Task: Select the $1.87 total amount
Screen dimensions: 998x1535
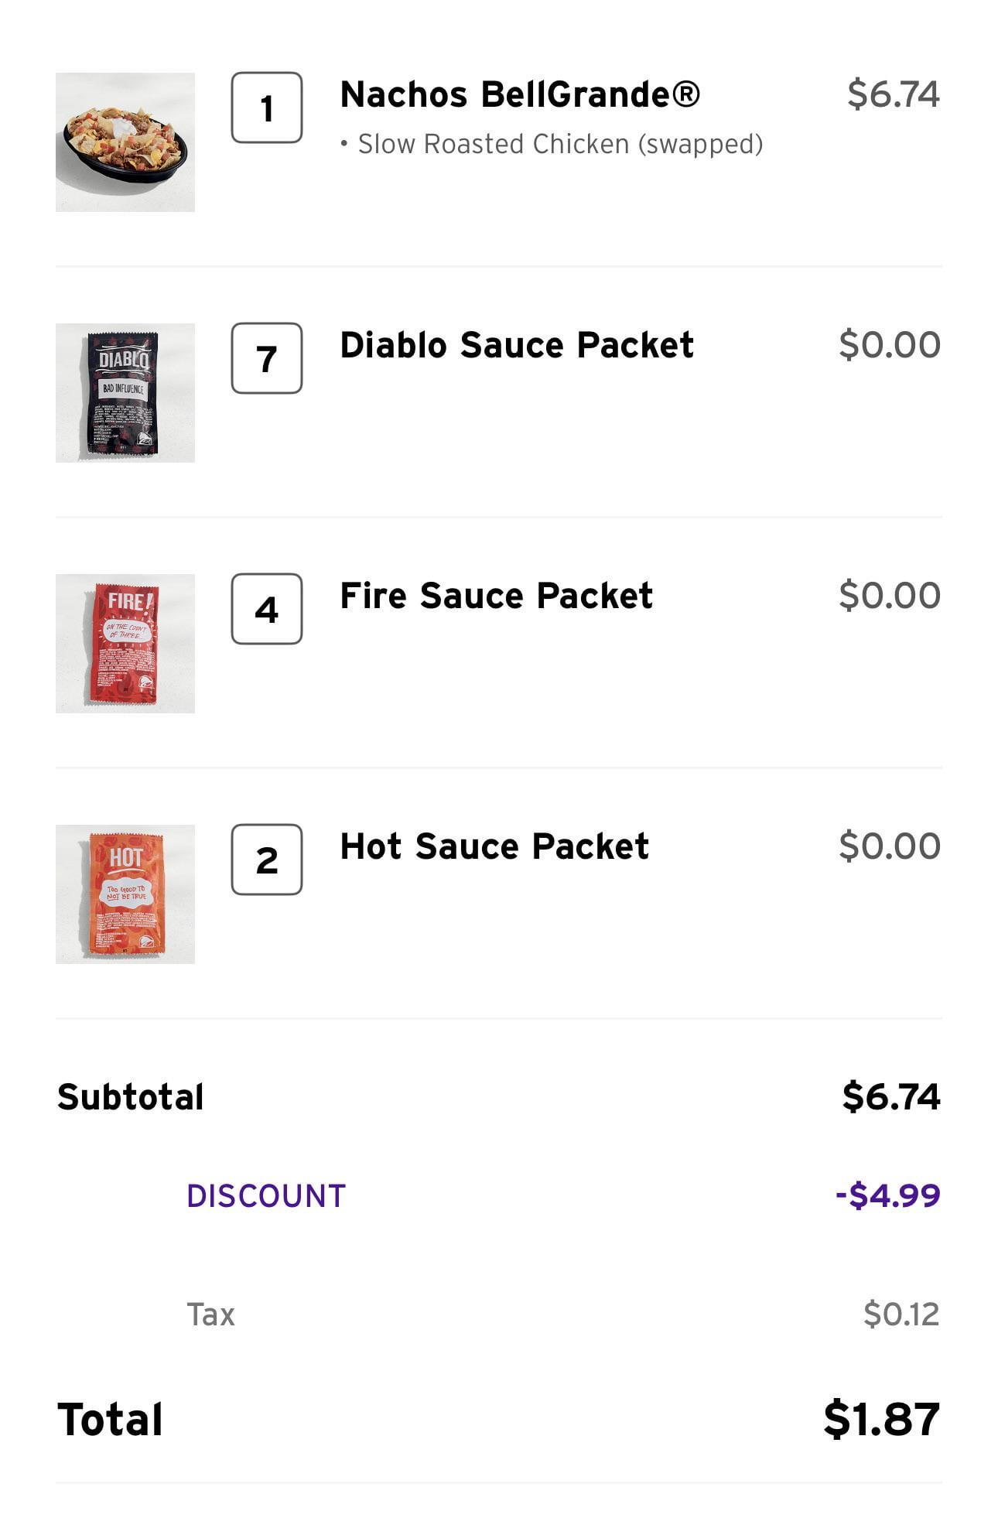Action: tap(881, 1420)
